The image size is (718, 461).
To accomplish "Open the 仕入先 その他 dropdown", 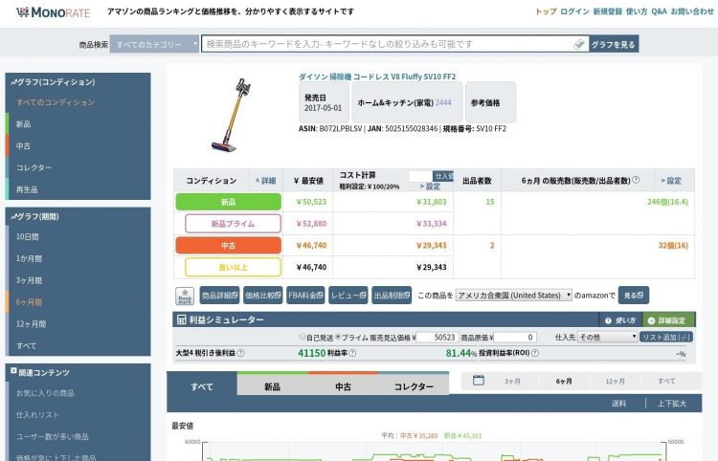I will (608, 337).
